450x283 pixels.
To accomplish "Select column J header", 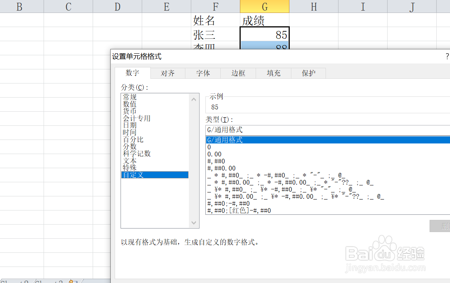I will point(412,6).
